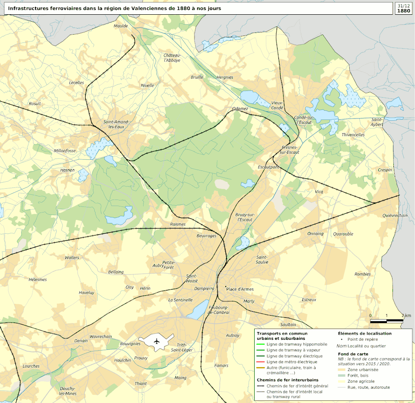
Task: Click the Zone urbanisée color swatch
Action: (341, 370)
